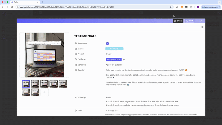Select the sixth media thumbnail

click(x=26, y=92)
